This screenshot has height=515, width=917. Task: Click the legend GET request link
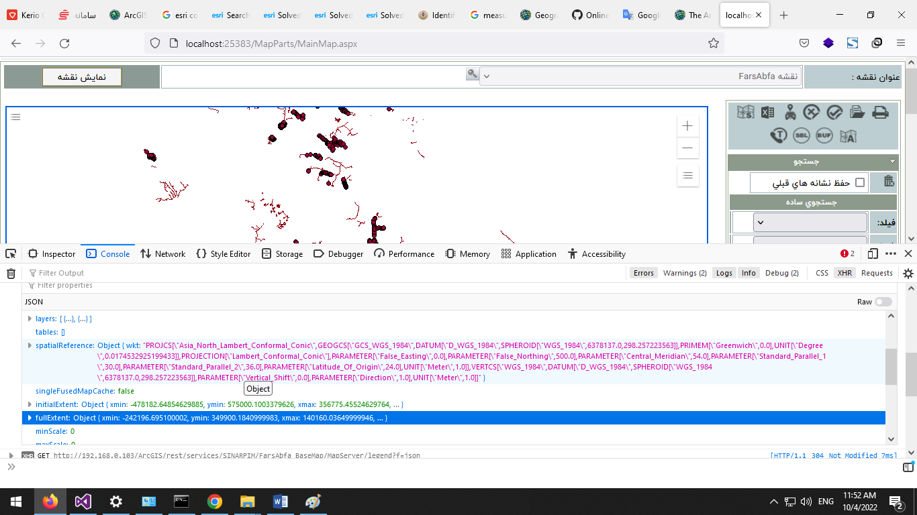pyautogui.click(x=222, y=455)
